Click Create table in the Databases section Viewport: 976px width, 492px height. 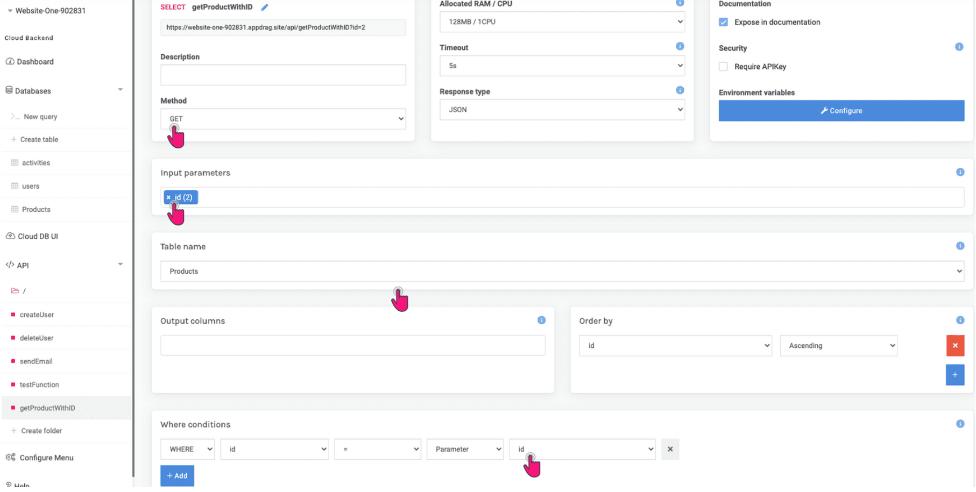[38, 139]
